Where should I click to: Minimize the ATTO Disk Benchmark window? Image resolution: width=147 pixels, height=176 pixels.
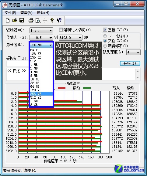[118, 4]
